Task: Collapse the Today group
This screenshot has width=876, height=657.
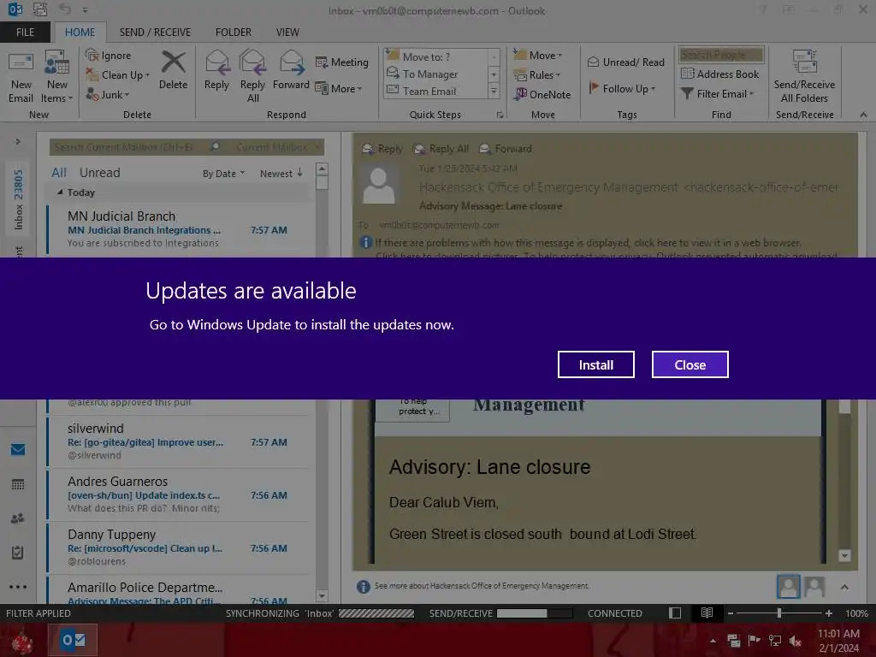Action: [60, 192]
